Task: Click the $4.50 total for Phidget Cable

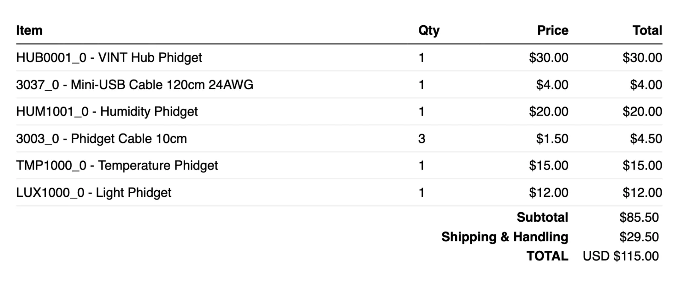Action: (646, 139)
